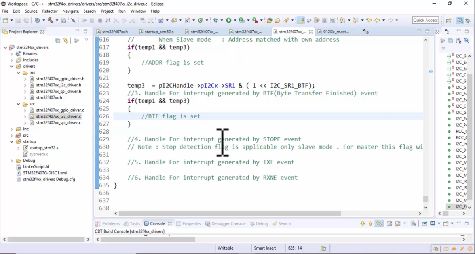This screenshot has width=475, height=254.
Task: Click the editor vertical scrollbar thumb
Action: [426, 199]
